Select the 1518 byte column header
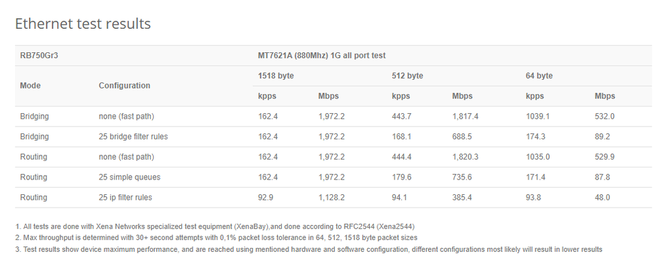 coord(276,76)
